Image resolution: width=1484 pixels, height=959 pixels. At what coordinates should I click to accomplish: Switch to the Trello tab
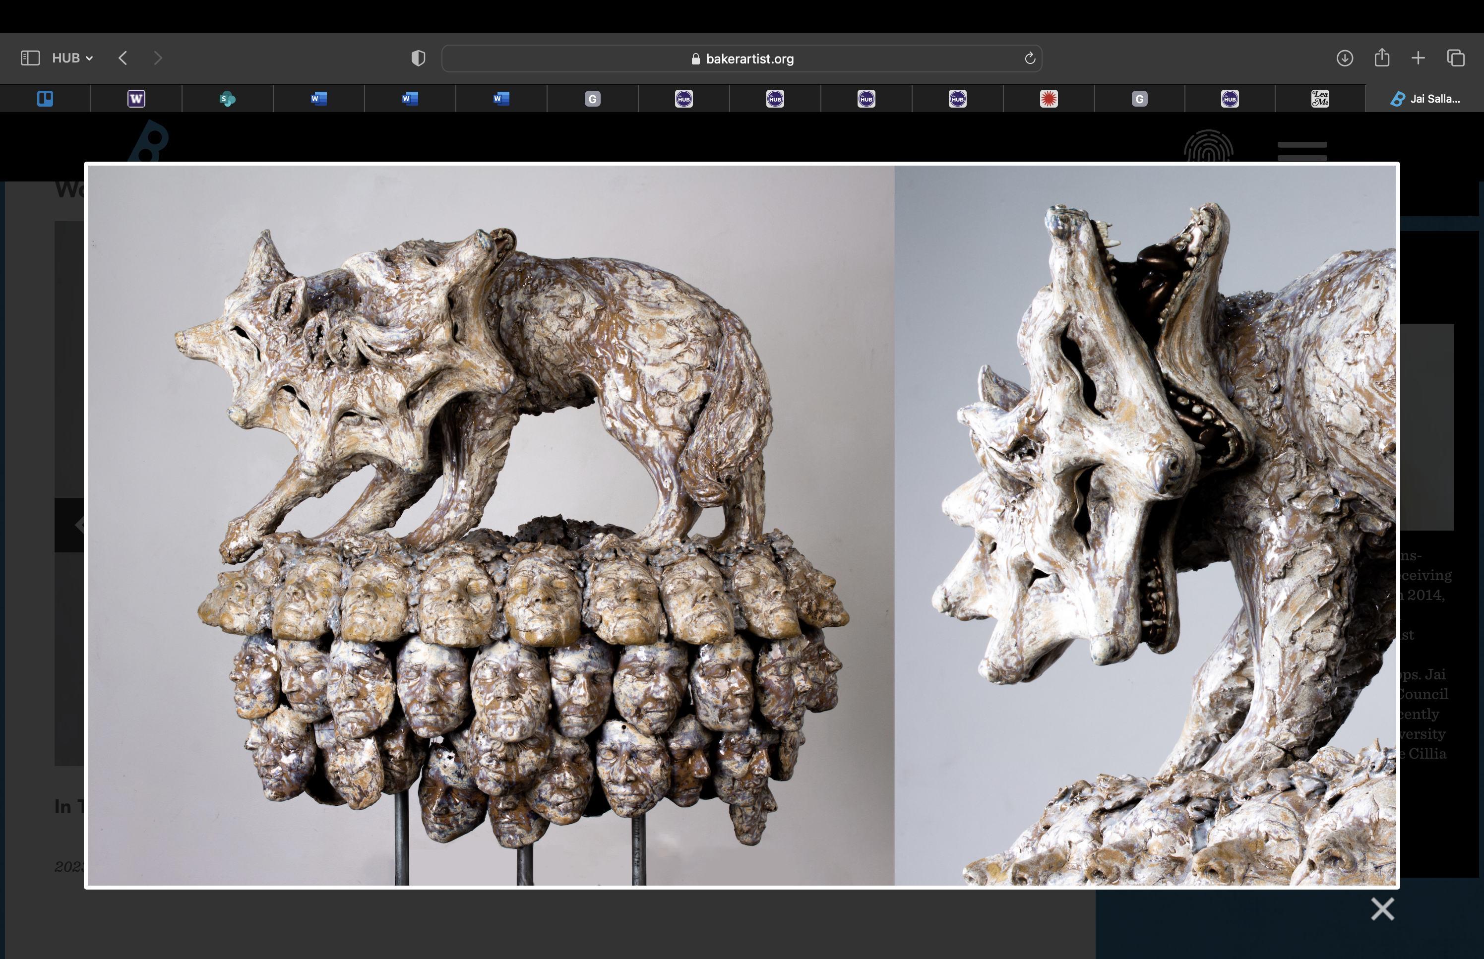click(45, 98)
